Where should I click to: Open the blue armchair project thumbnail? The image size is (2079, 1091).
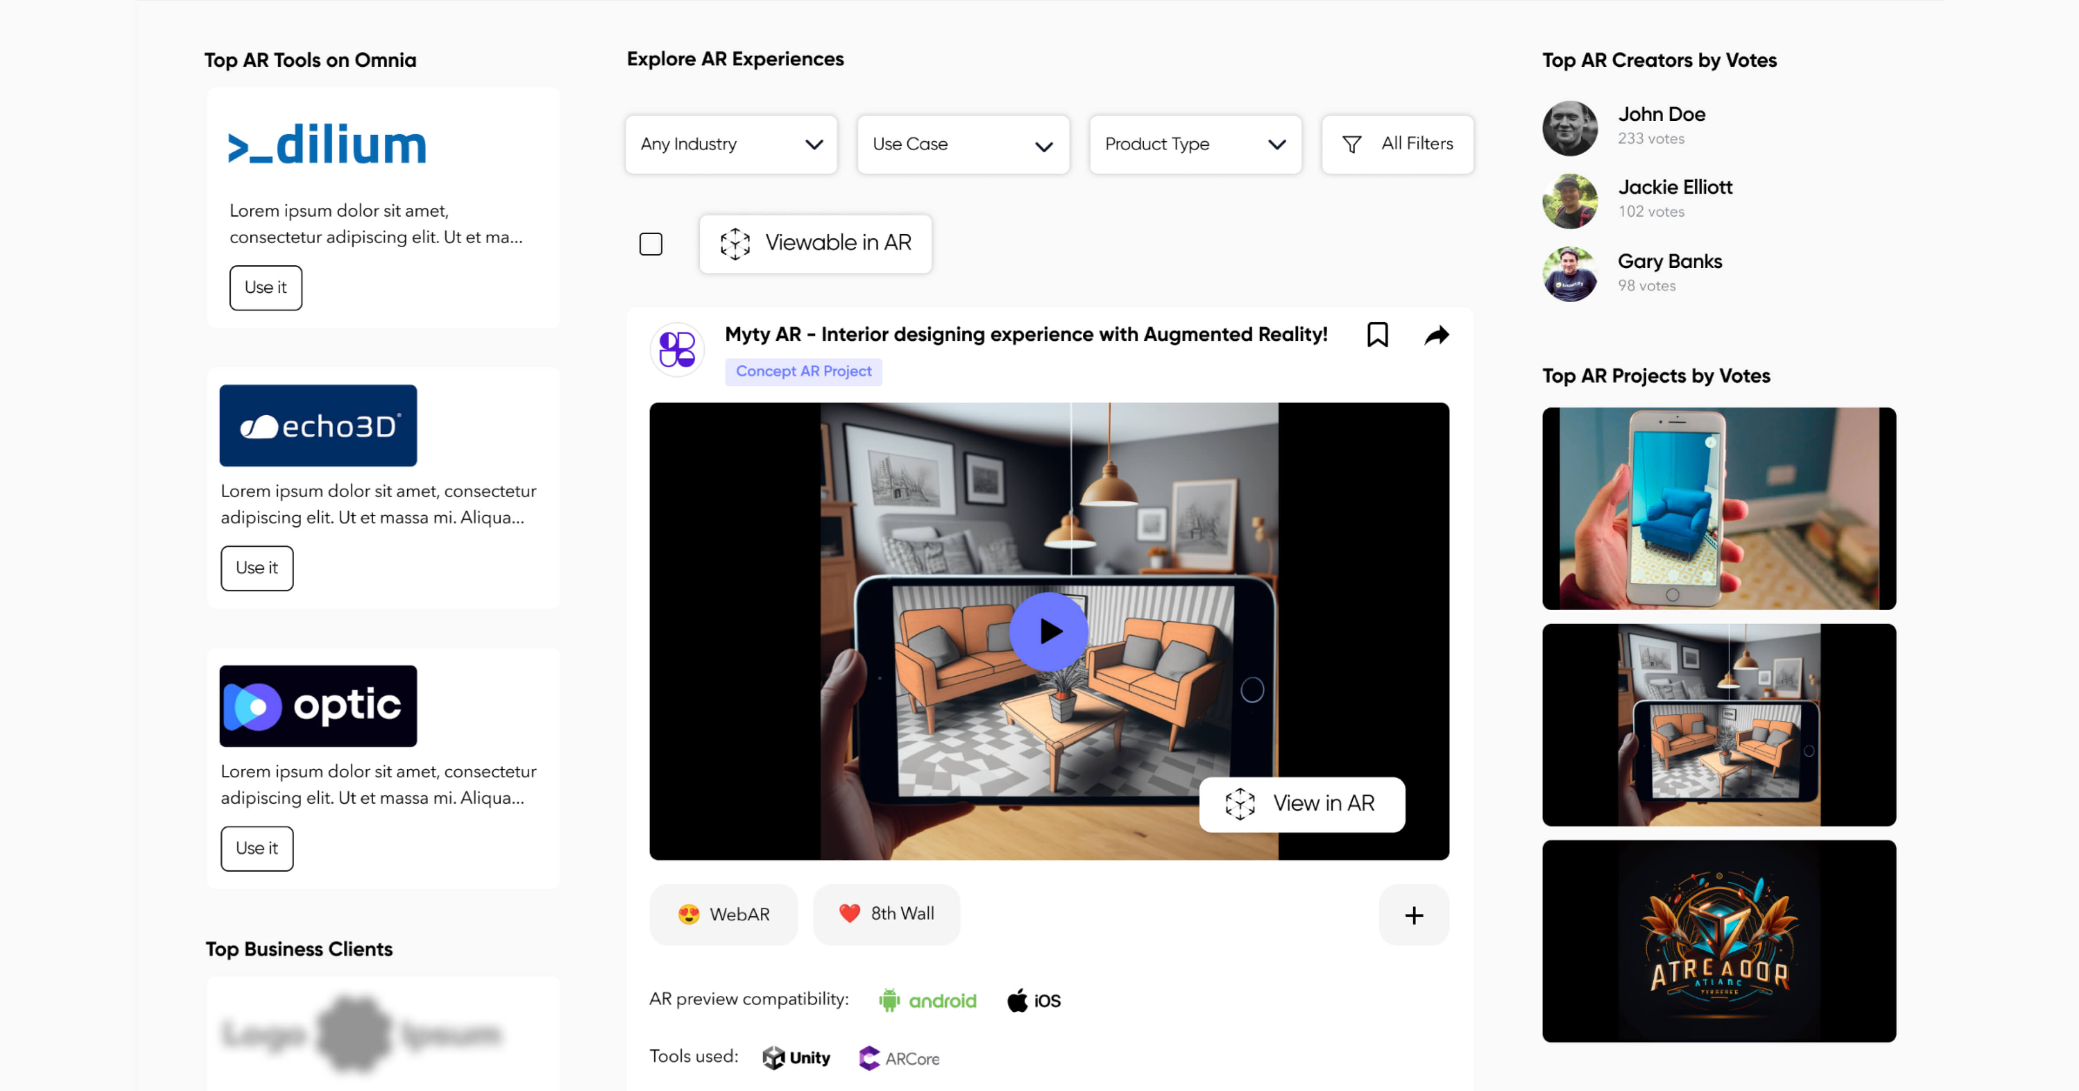1718,508
